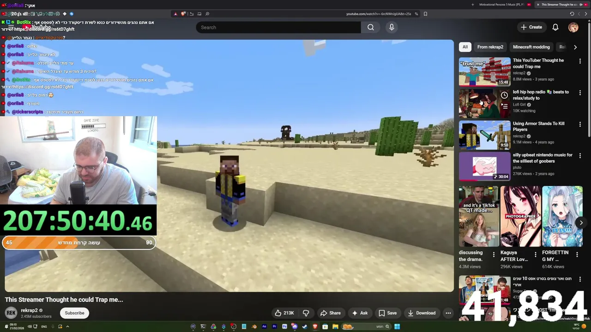Image resolution: width=591 pixels, height=332 pixels.
Task: Click the Ask button
Action: pos(359,313)
